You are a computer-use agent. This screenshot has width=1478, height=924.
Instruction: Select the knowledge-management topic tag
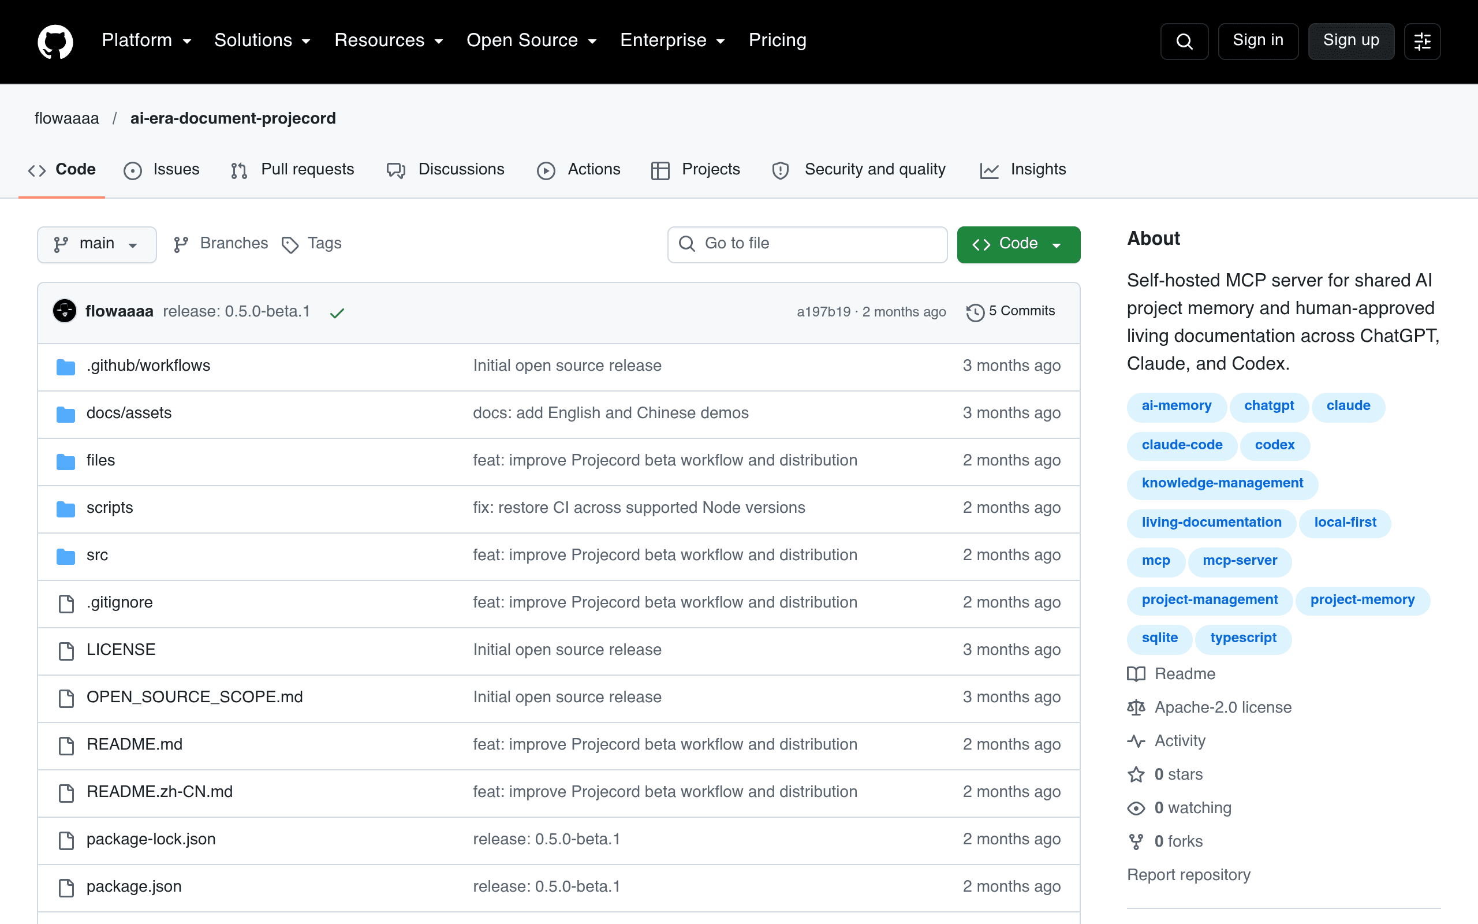click(x=1222, y=483)
